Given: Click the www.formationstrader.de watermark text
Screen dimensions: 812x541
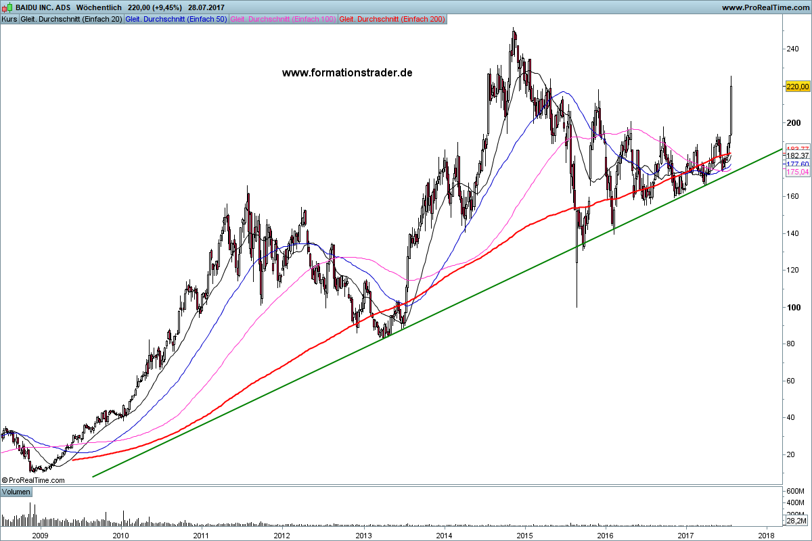Looking at the screenshot, I should tap(347, 72).
